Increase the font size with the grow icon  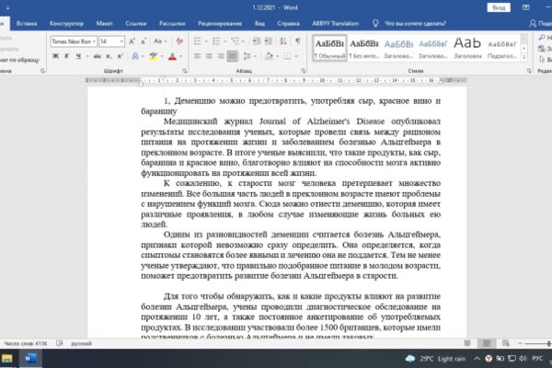click(x=132, y=41)
